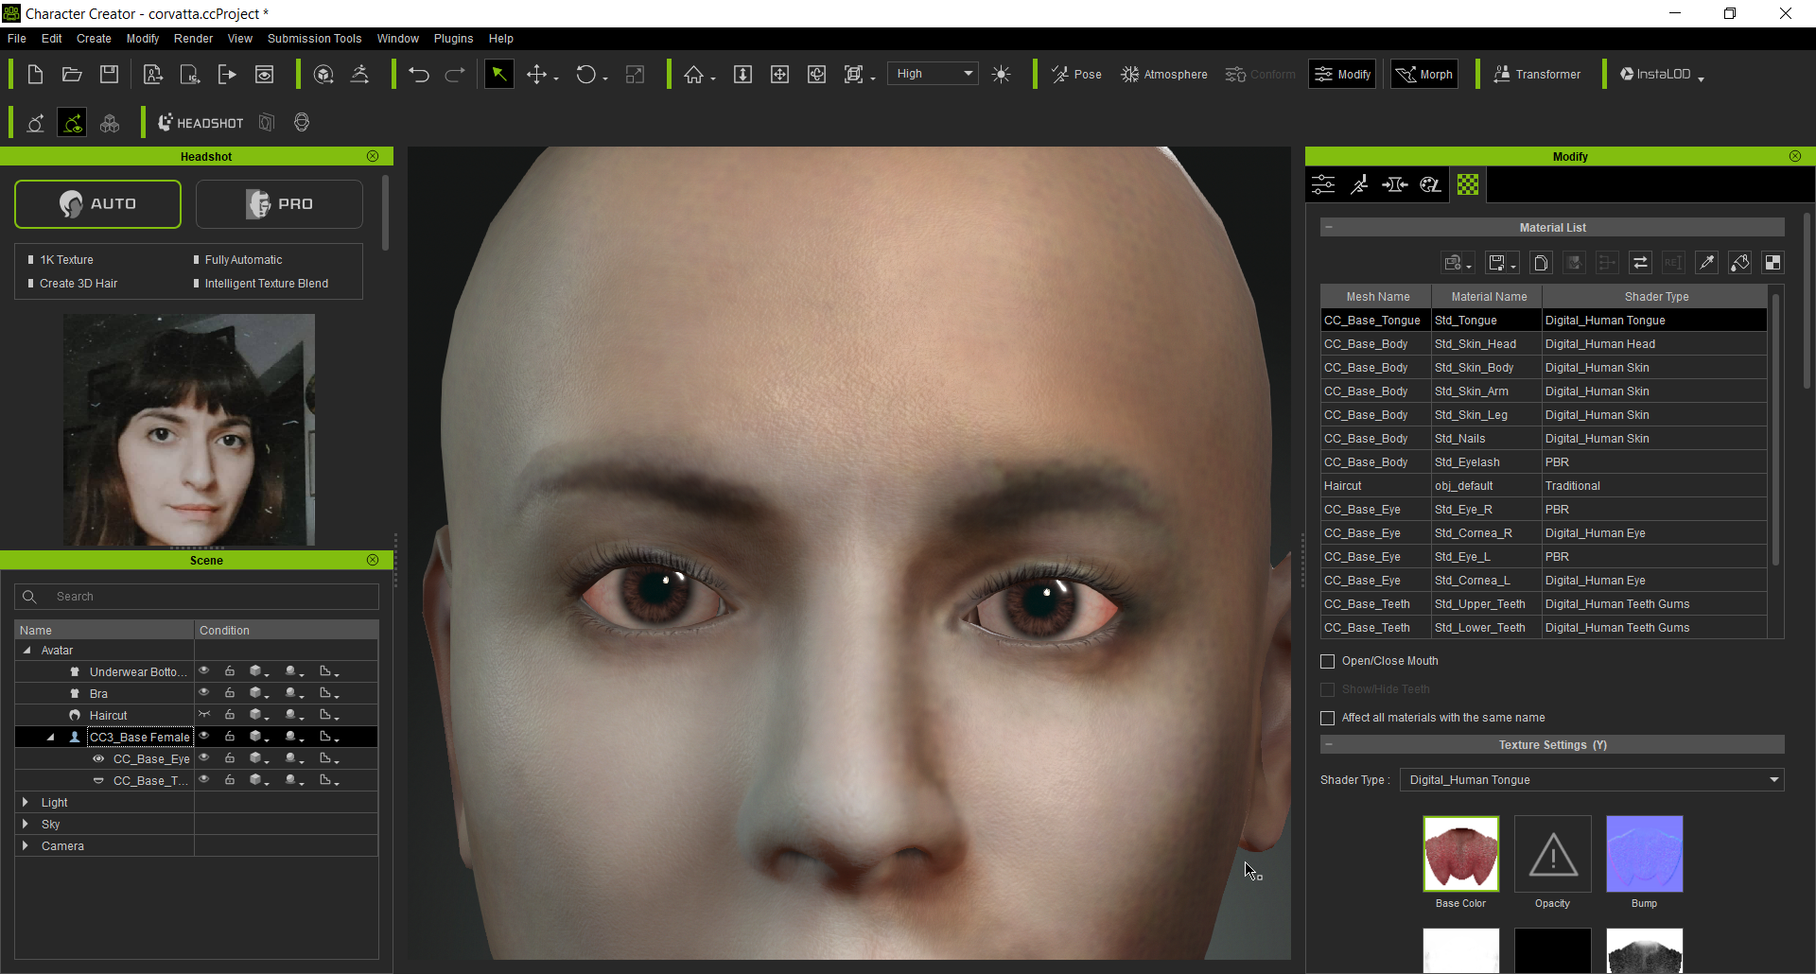The width and height of the screenshot is (1816, 974).
Task: Choose the Move gizmo tool
Action: tap(537, 75)
